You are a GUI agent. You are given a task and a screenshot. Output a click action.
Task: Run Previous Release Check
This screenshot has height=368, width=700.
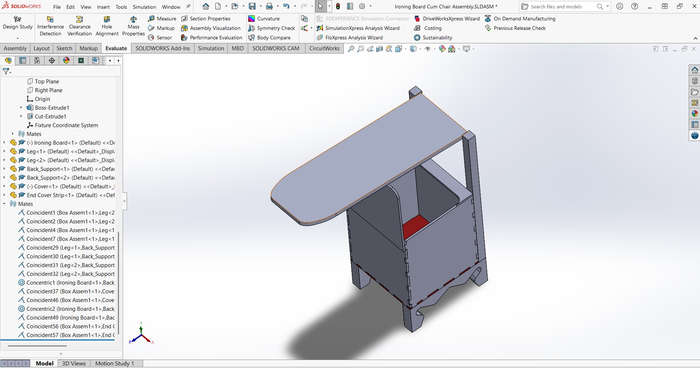coord(515,28)
